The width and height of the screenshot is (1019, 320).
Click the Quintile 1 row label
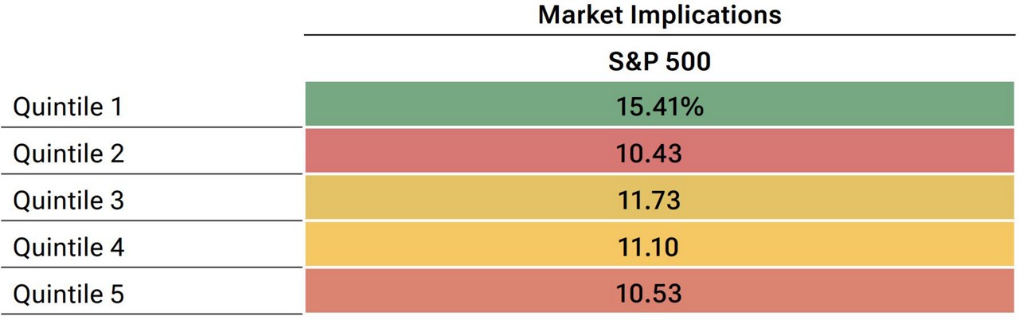(x=68, y=106)
